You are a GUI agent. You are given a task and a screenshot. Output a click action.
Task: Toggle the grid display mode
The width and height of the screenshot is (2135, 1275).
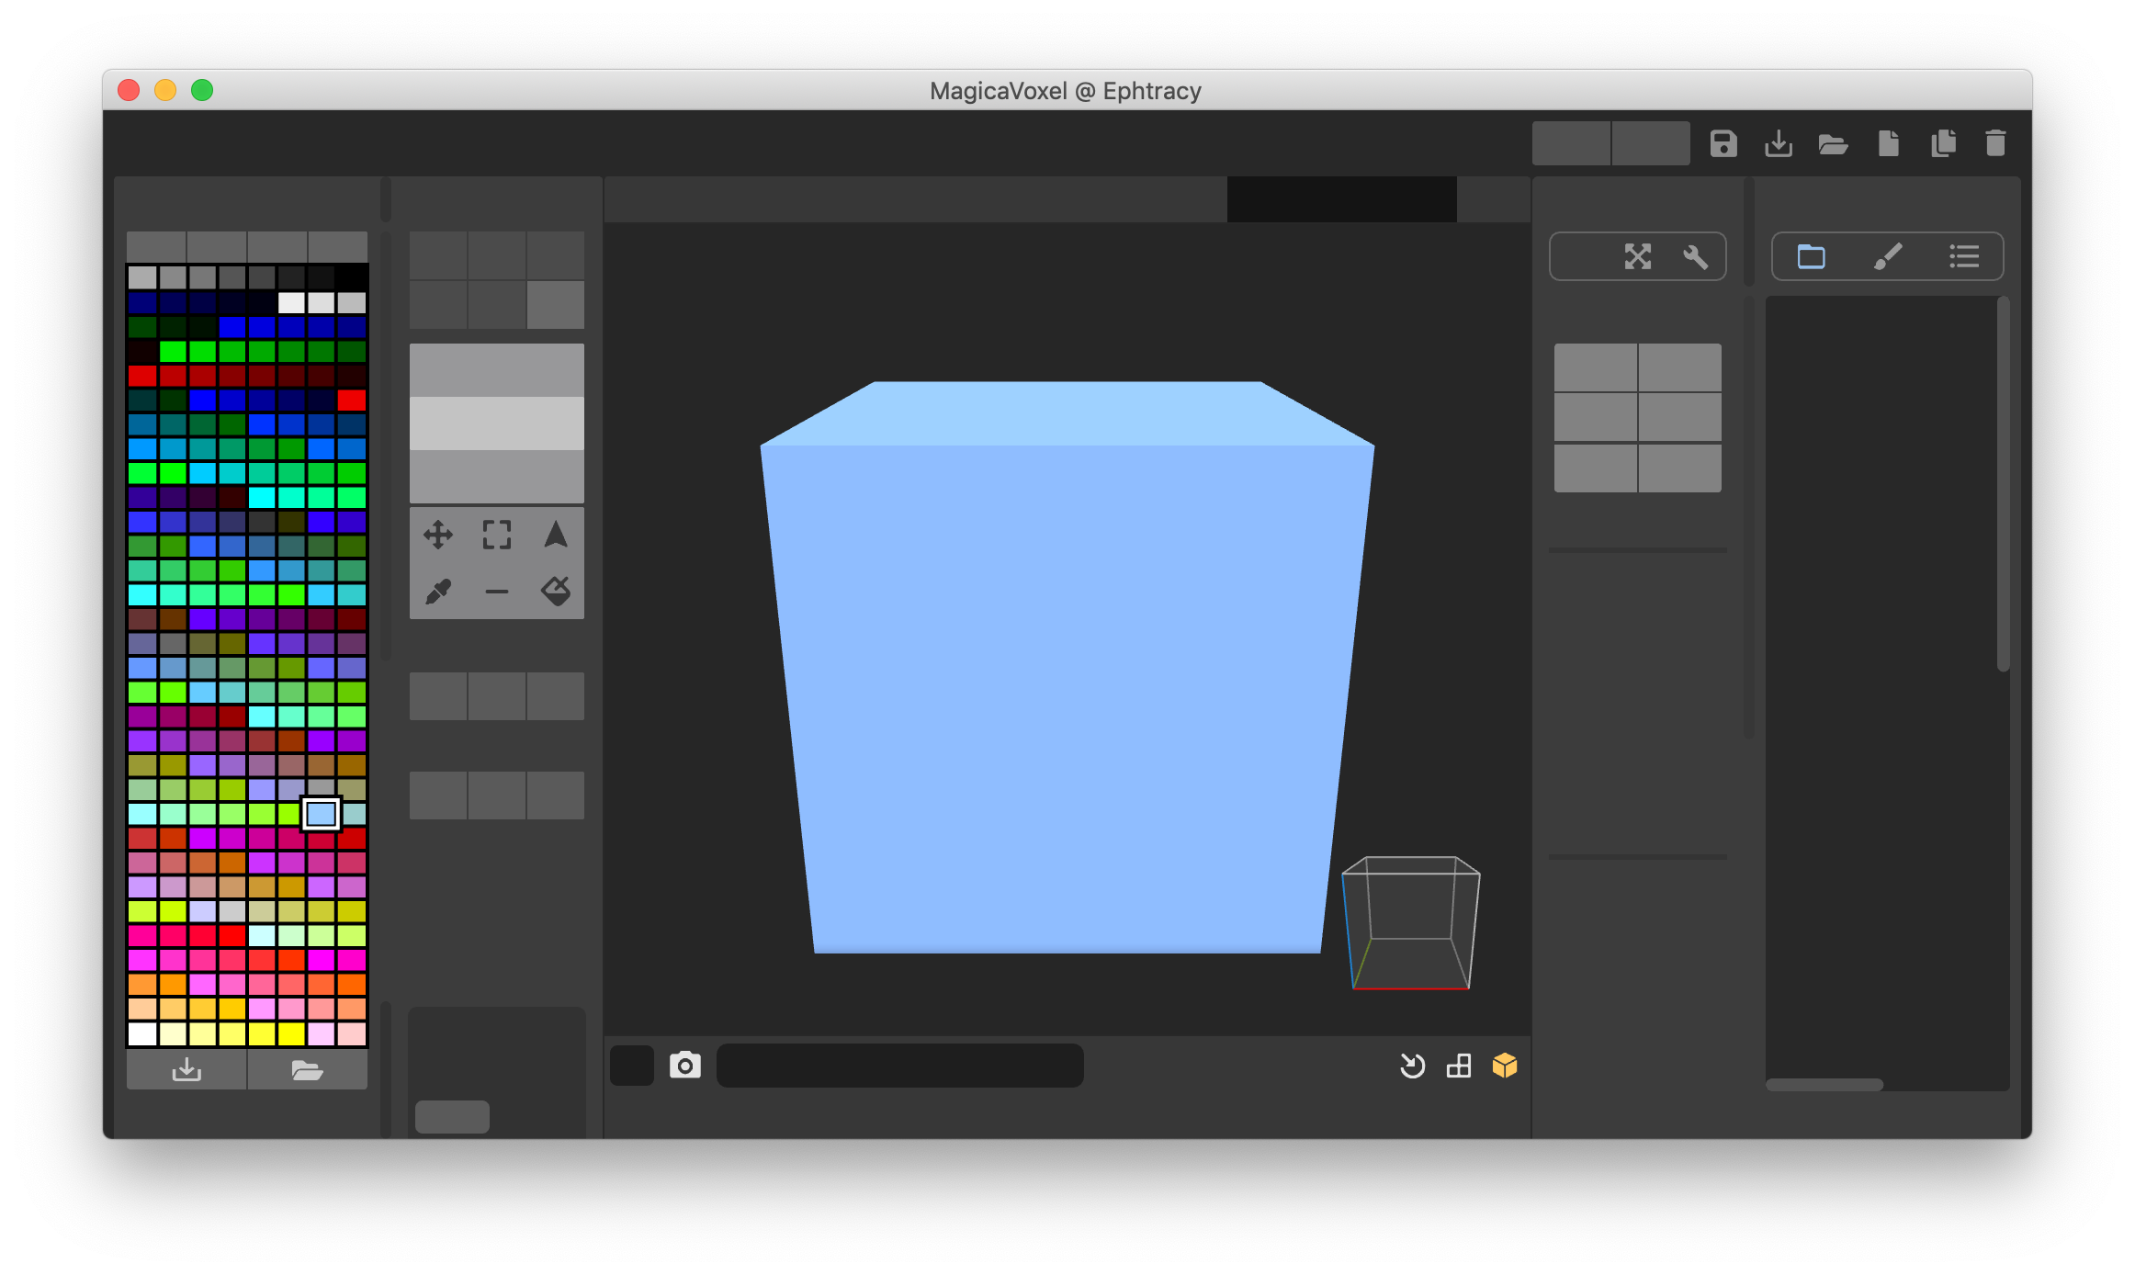(1458, 1066)
